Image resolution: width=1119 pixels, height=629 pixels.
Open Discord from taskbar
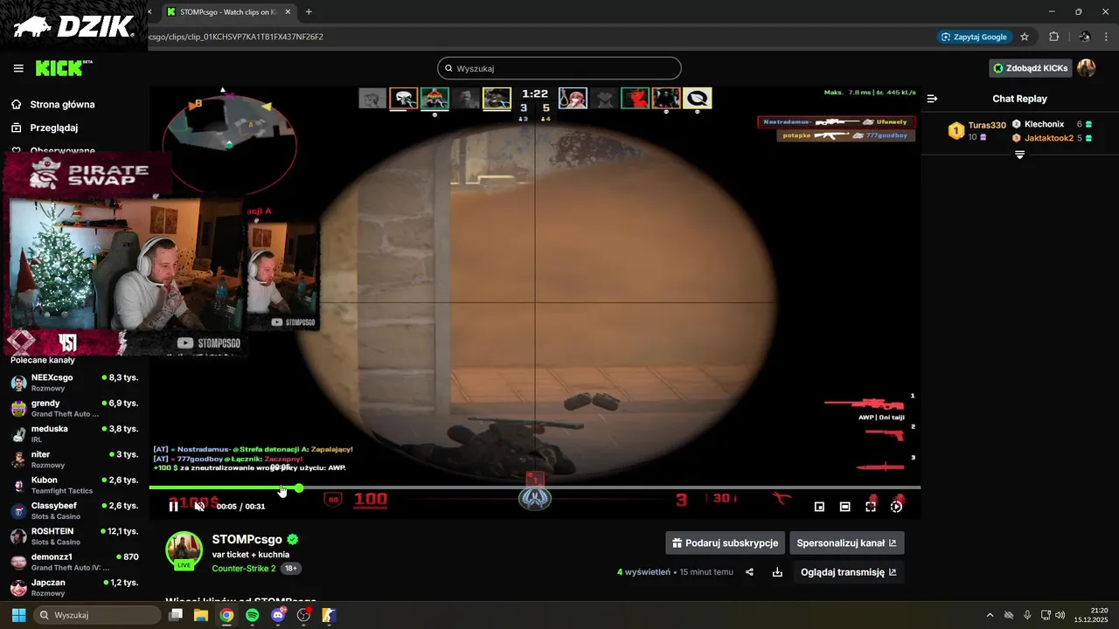click(x=279, y=615)
